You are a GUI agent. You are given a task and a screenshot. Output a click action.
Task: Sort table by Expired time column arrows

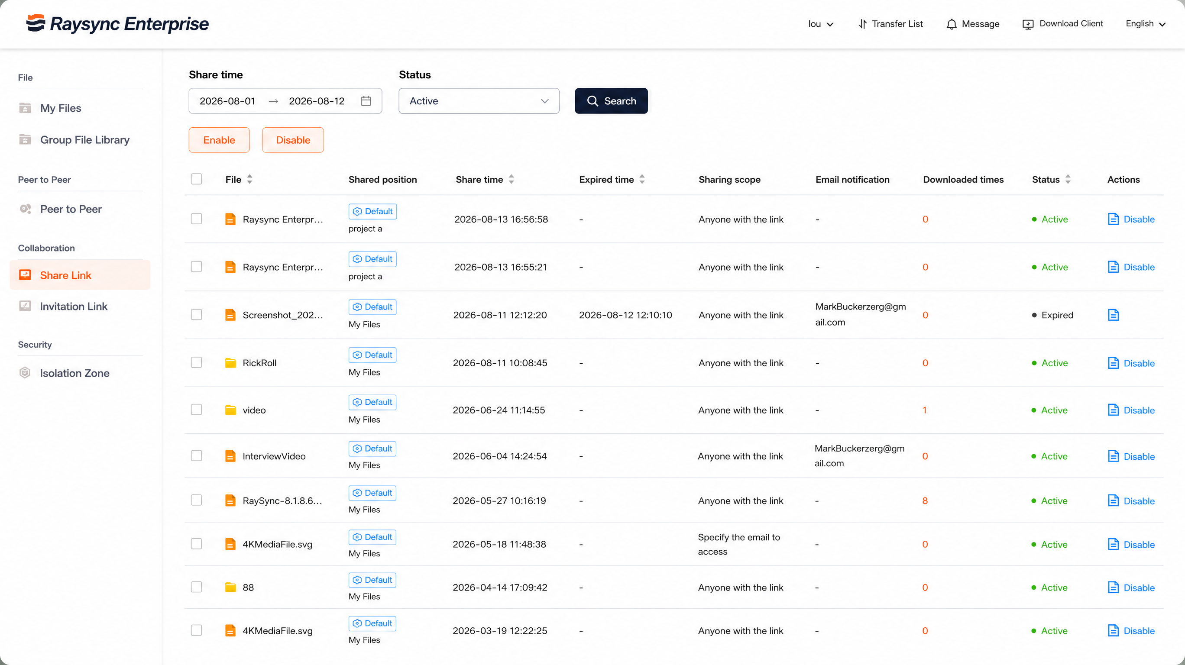pos(642,179)
